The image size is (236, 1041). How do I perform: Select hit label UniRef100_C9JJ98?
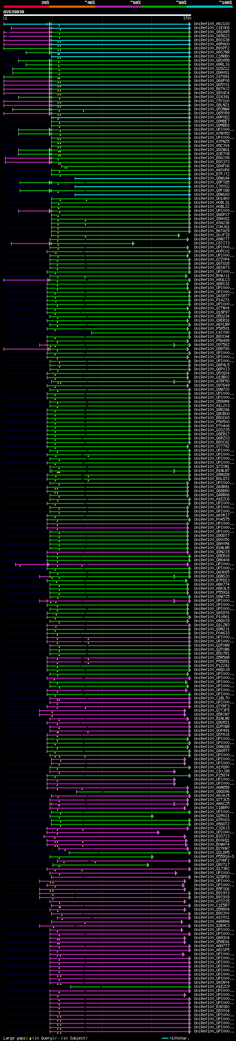212,771
